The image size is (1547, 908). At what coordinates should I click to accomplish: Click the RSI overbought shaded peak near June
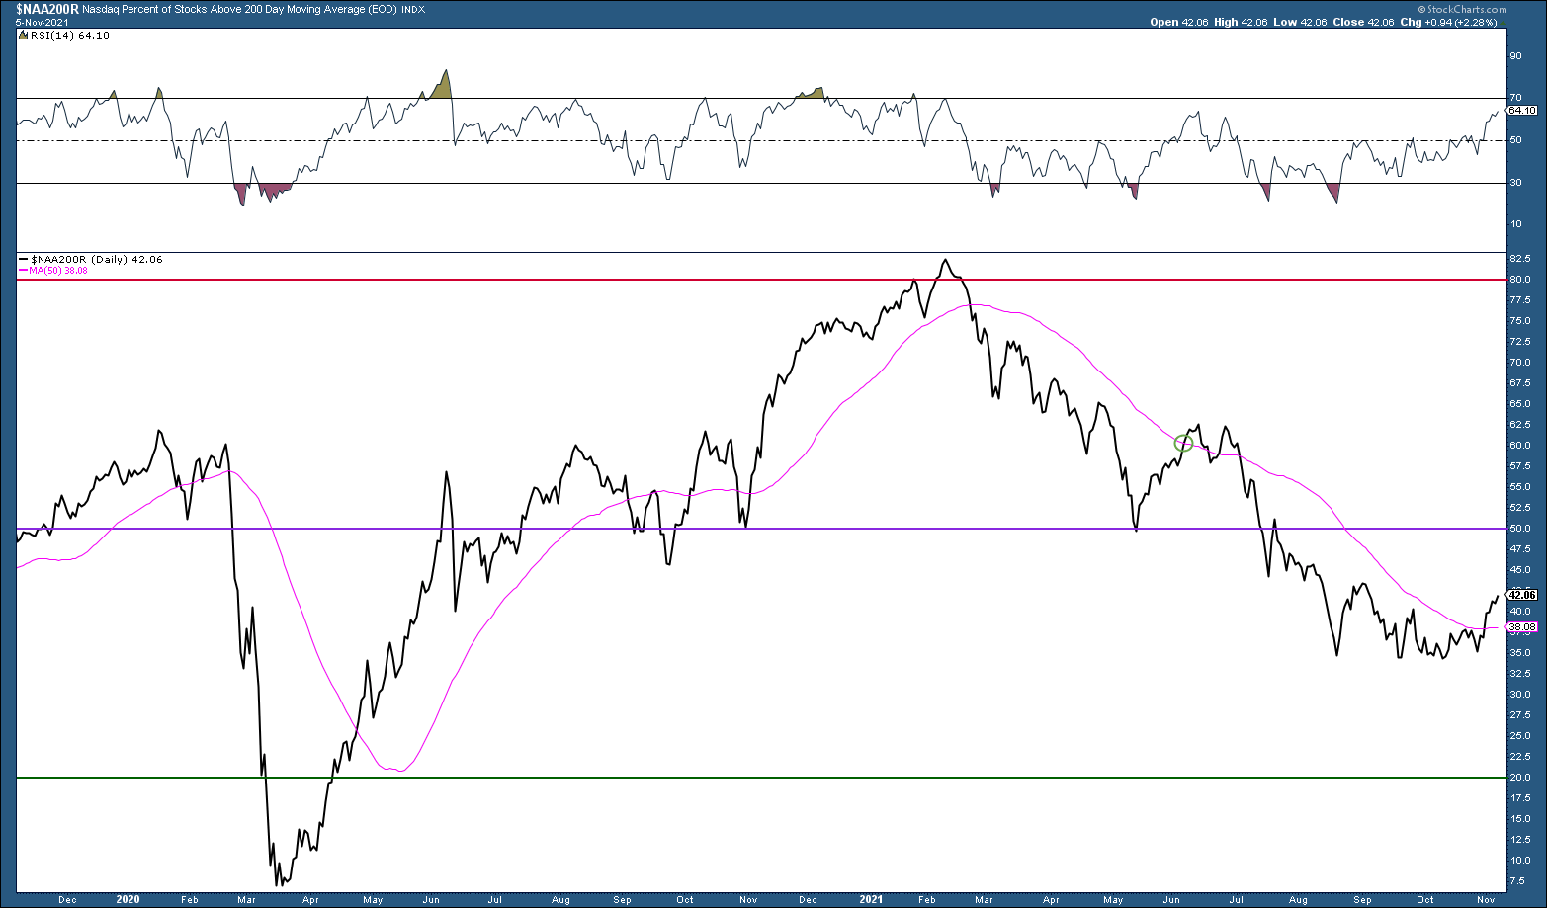(x=440, y=85)
